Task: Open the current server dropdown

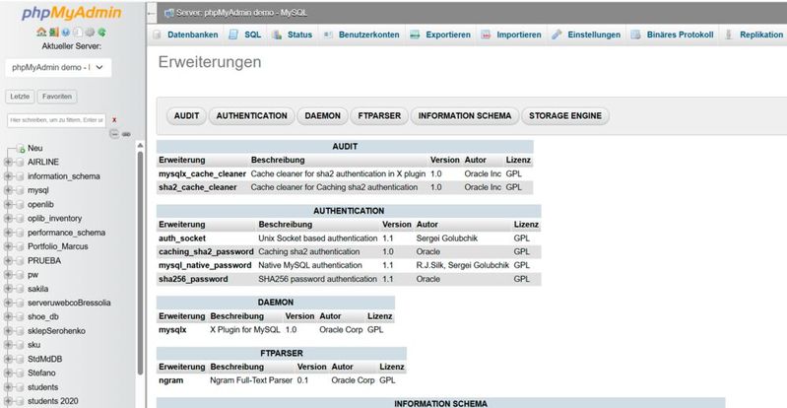Action: [x=58, y=67]
